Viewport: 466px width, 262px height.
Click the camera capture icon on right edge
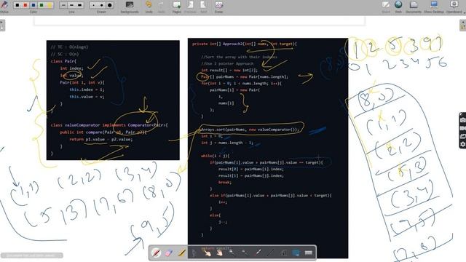coord(463,120)
